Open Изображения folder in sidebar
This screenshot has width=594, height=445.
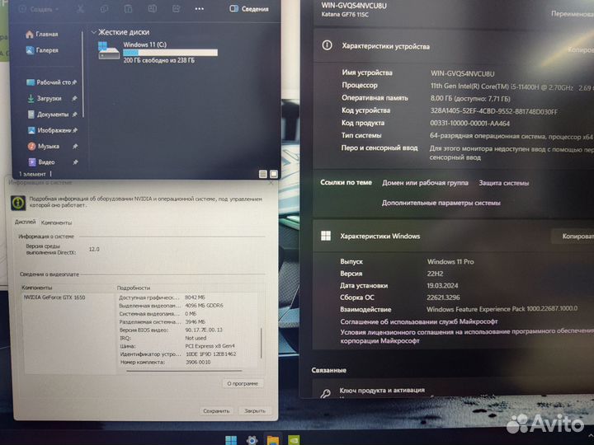click(49, 130)
